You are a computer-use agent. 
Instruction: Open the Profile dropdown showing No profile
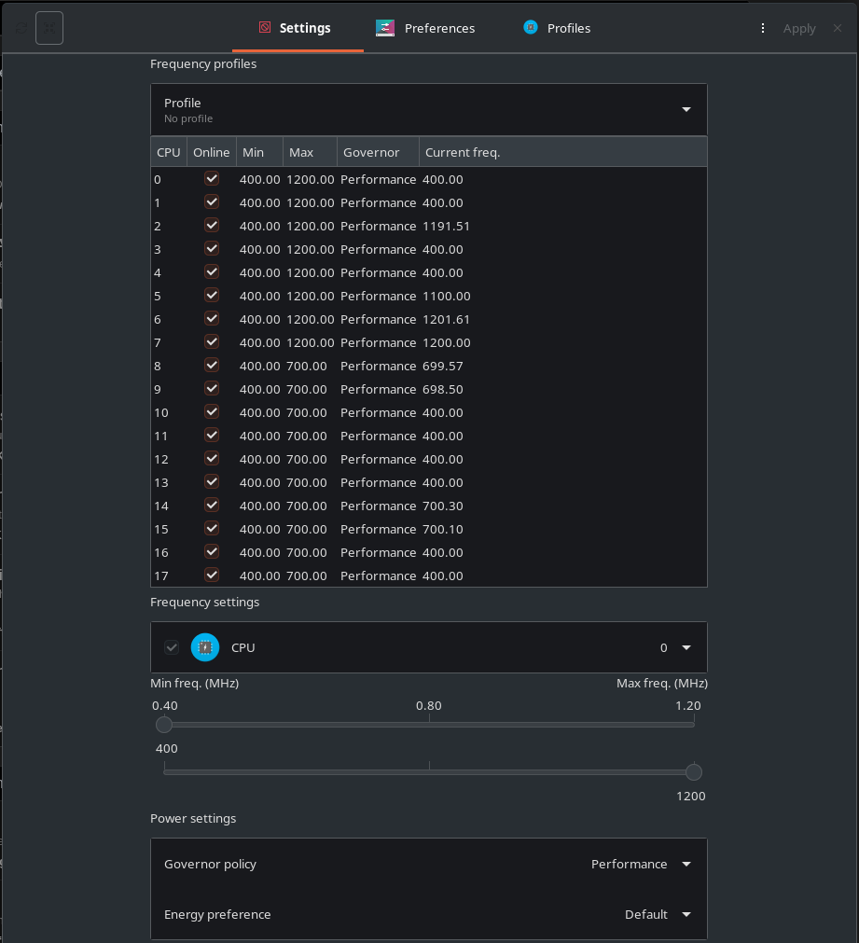point(429,109)
